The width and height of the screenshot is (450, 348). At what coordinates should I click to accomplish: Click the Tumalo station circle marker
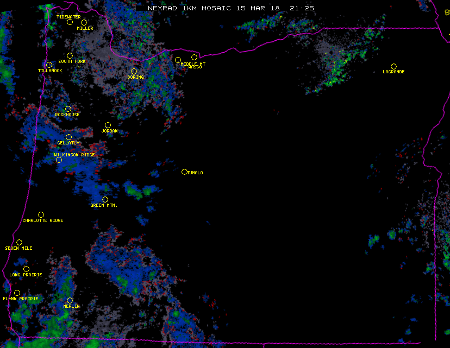[184, 172]
